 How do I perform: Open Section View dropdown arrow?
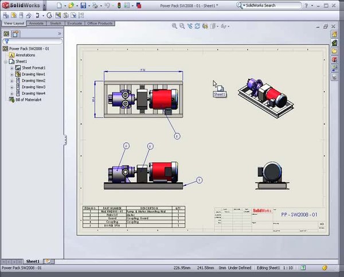[x=43, y=15]
